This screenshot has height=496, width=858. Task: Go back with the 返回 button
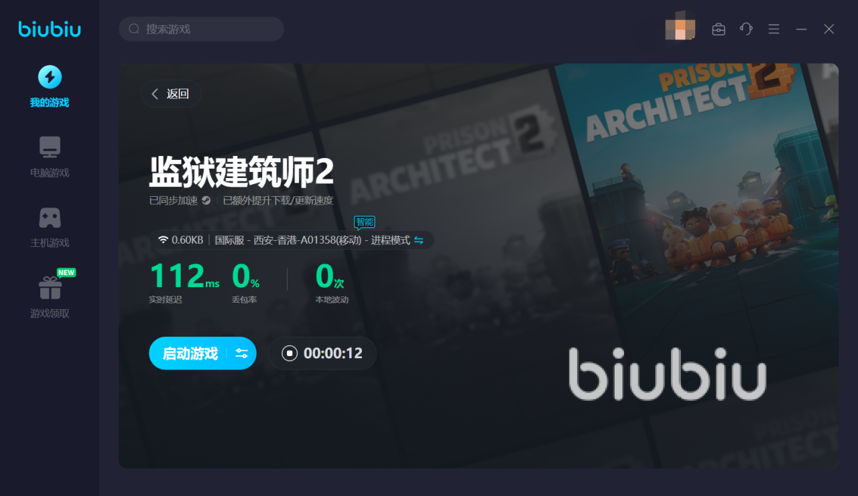(170, 94)
